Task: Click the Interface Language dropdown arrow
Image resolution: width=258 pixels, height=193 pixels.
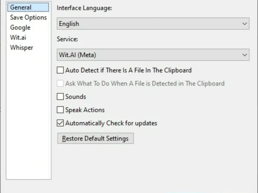Action: (244, 24)
